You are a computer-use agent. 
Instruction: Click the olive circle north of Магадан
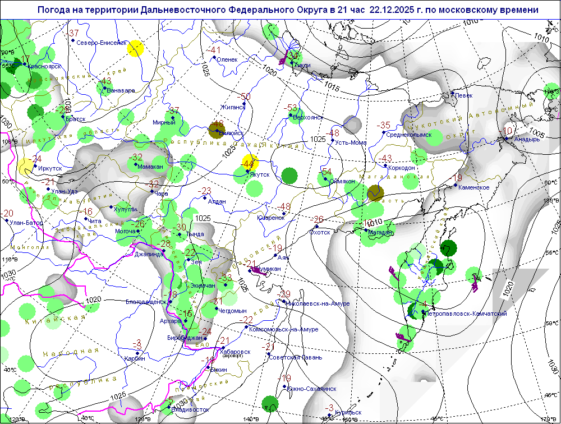(375, 194)
